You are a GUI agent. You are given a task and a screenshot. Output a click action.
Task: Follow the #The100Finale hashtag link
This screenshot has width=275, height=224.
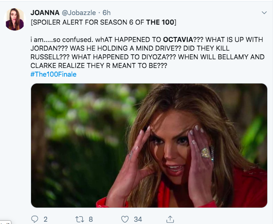[x=53, y=74]
